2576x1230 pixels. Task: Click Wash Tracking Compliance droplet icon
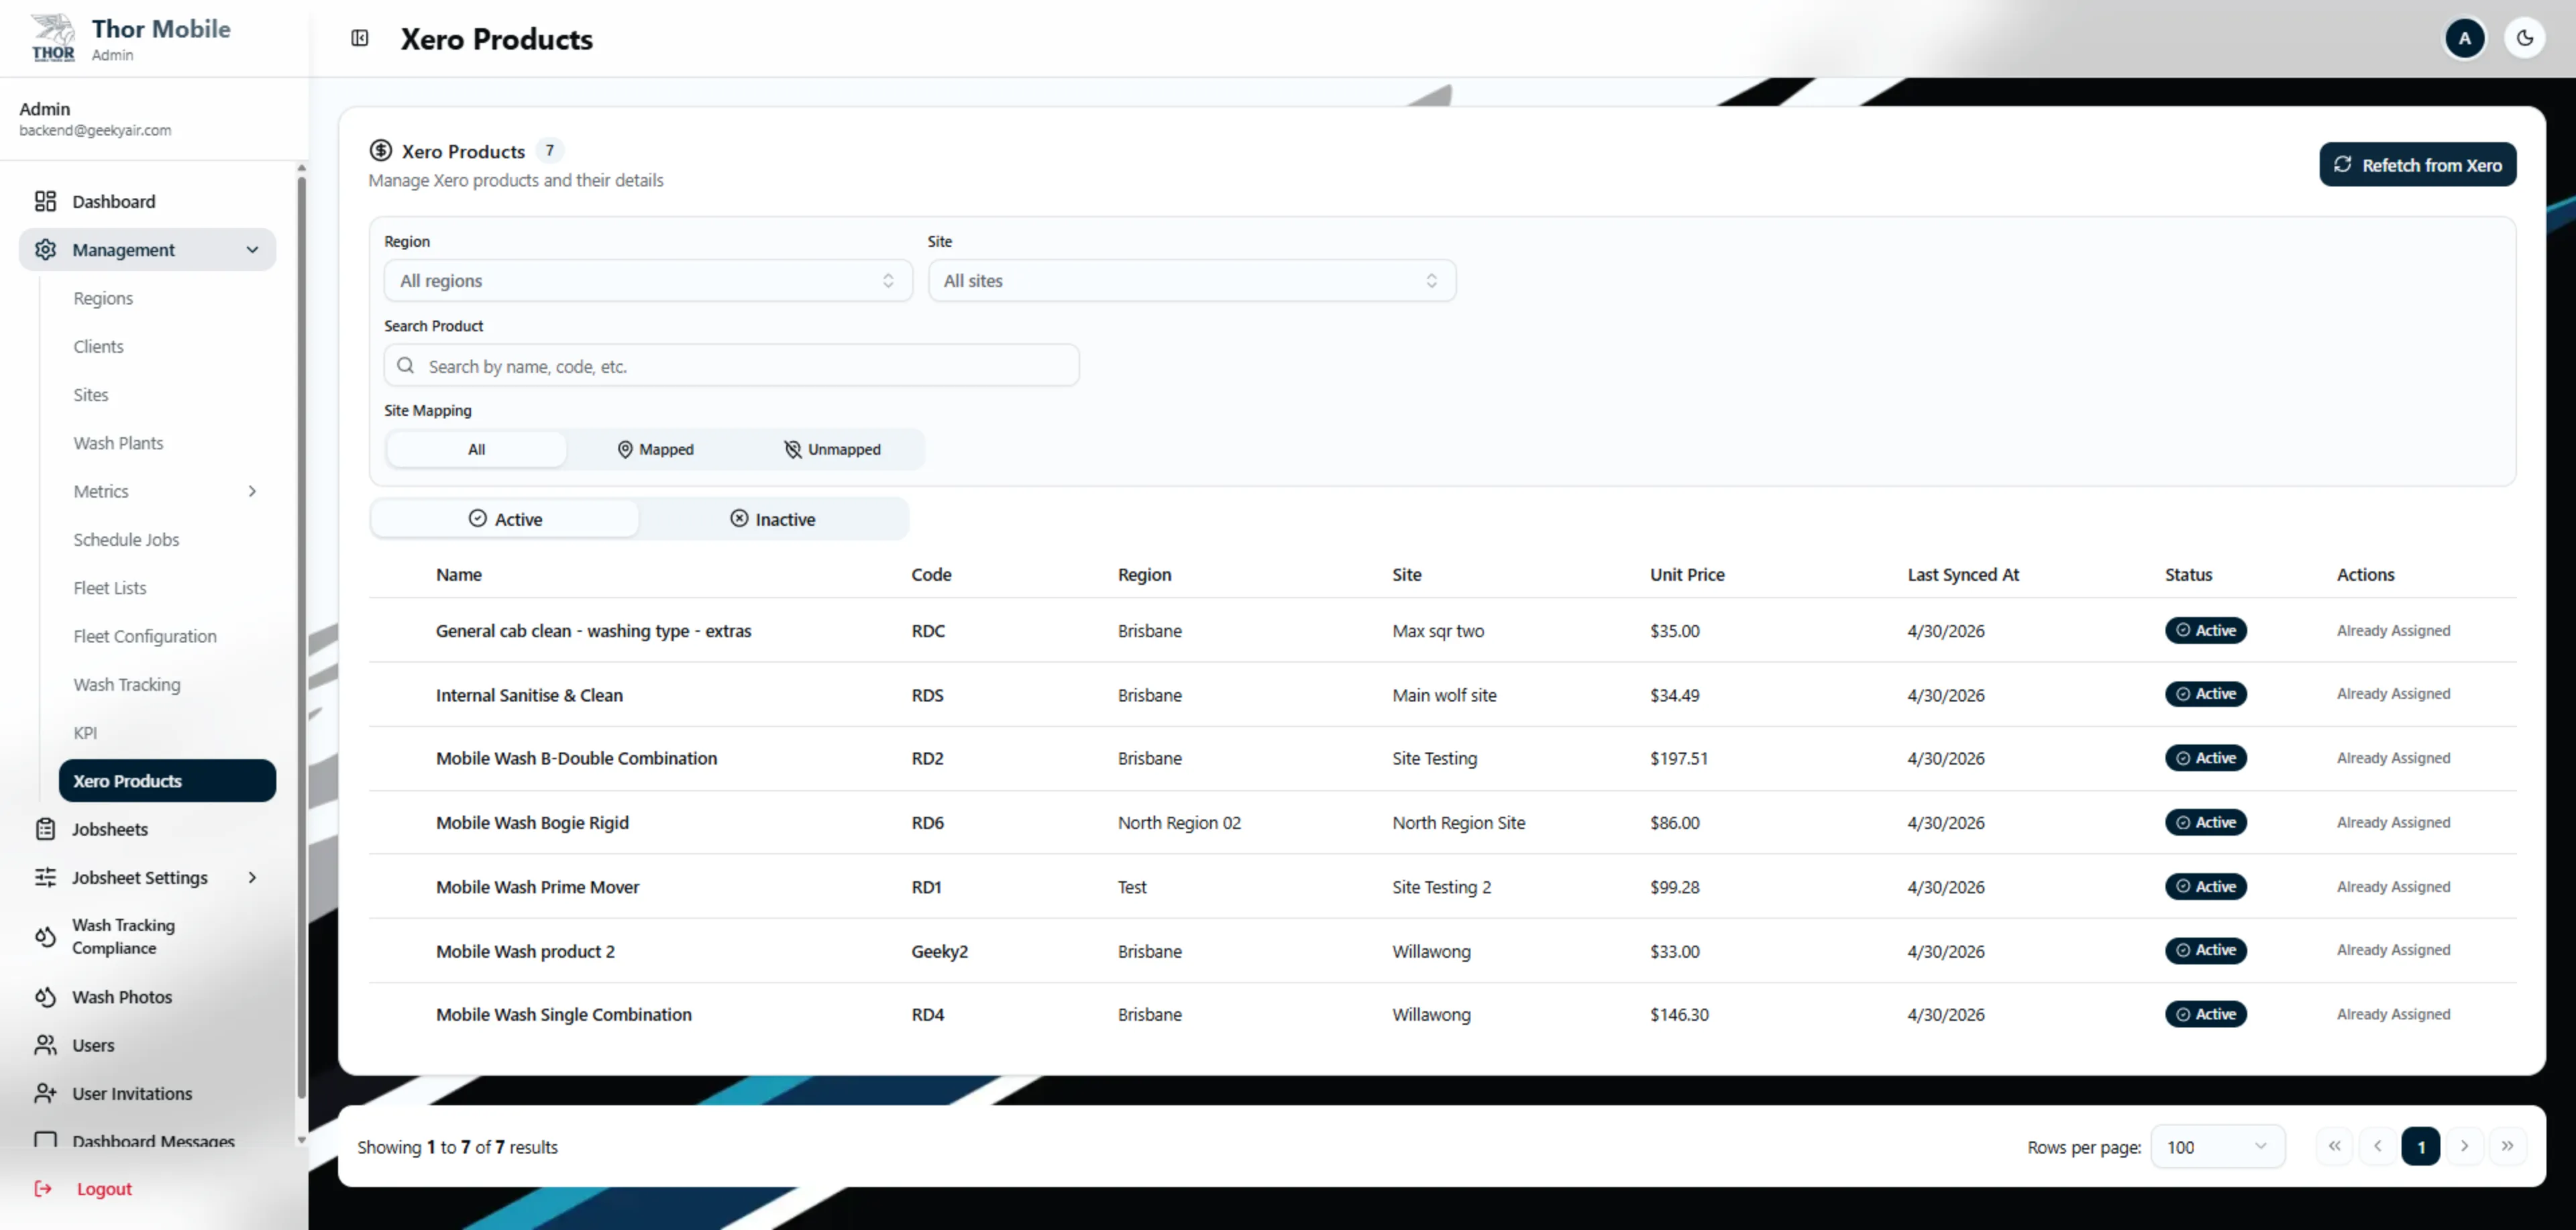click(45, 936)
